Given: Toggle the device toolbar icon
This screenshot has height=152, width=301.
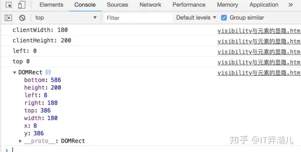Looking at the screenshot, I should (22, 5).
